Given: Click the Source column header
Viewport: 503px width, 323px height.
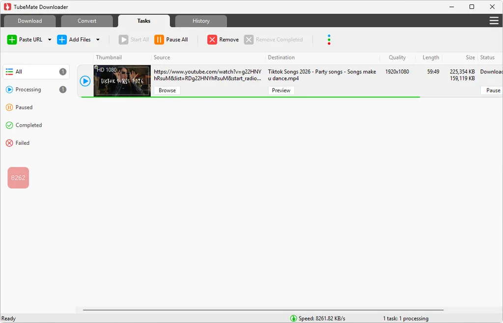Looking at the screenshot, I should point(162,58).
